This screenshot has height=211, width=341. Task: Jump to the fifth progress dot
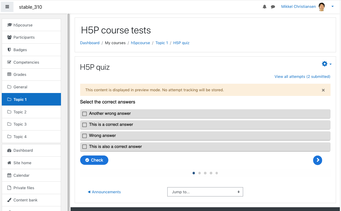pos(217,173)
